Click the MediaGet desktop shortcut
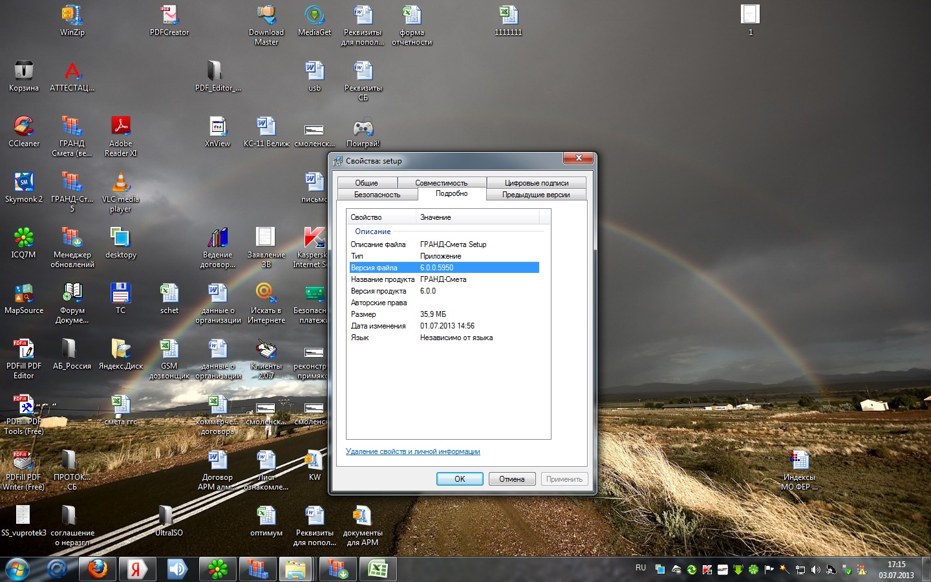Screen dimensions: 931x582 (314, 20)
